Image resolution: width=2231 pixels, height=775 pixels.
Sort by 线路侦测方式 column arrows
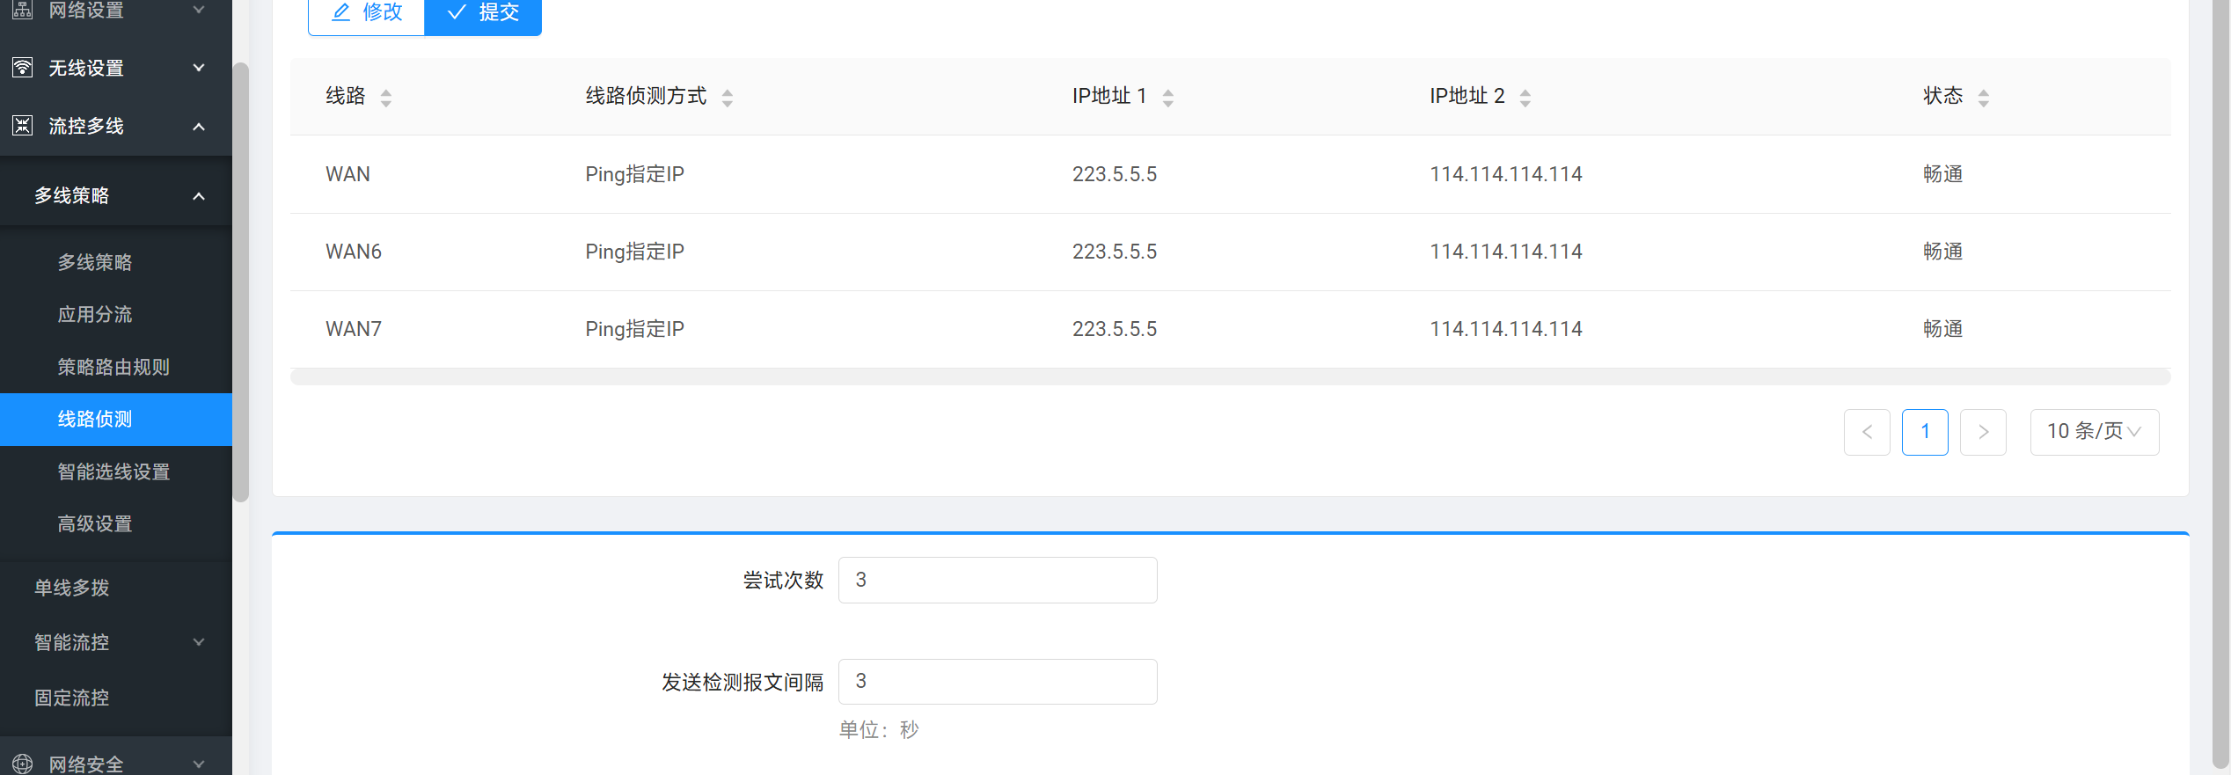click(x=727, y=98)
